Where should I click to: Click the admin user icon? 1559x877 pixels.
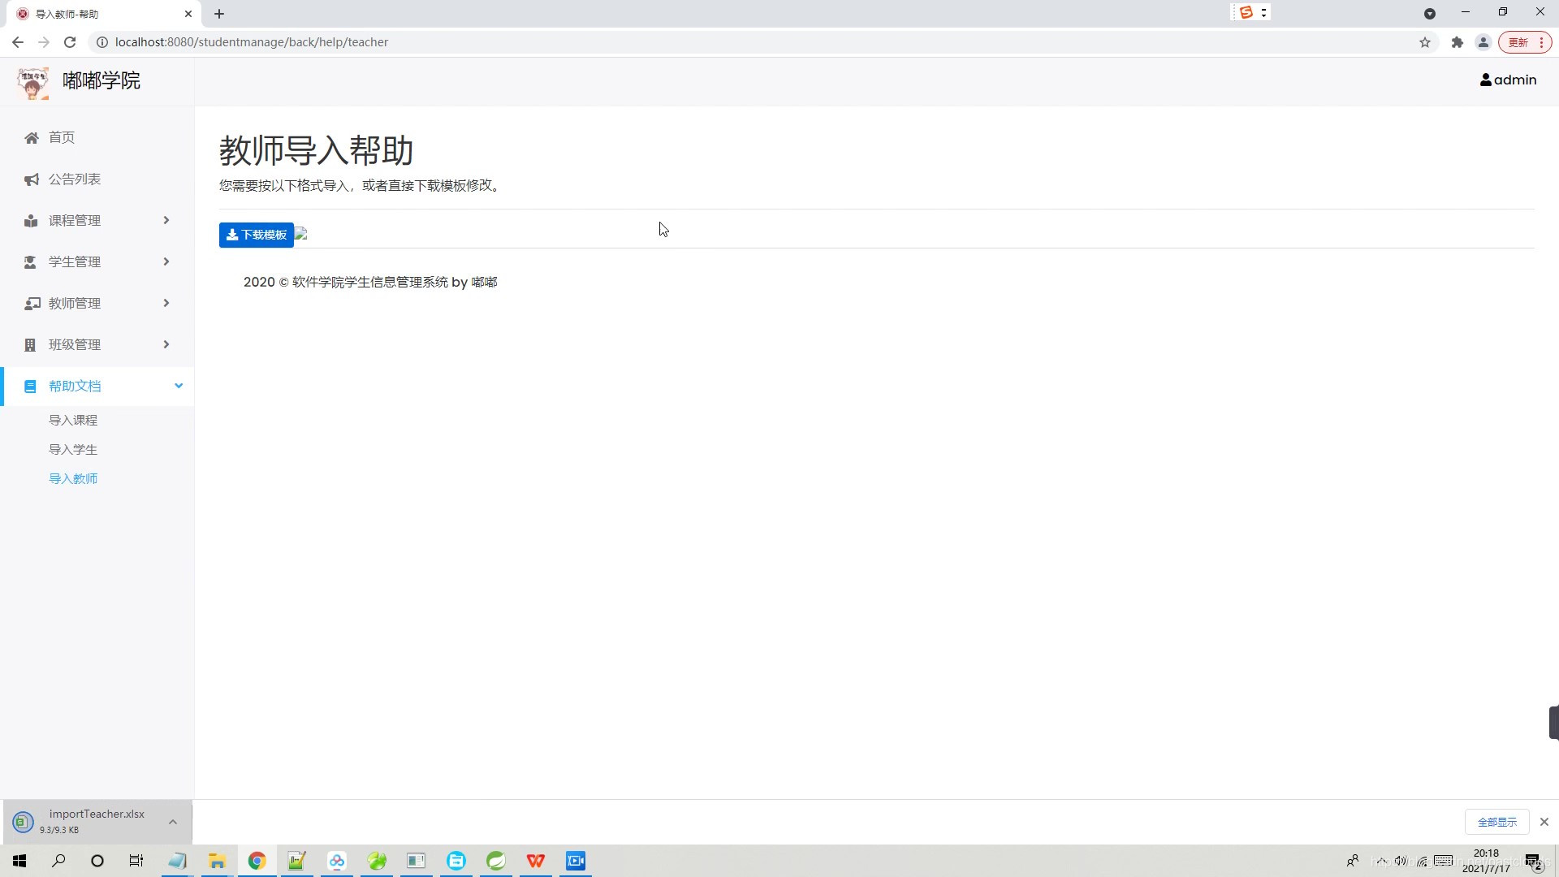pos(1485,80)
